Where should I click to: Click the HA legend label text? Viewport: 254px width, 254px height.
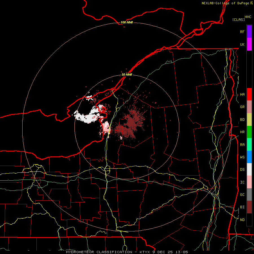click(x=242, y=95)
